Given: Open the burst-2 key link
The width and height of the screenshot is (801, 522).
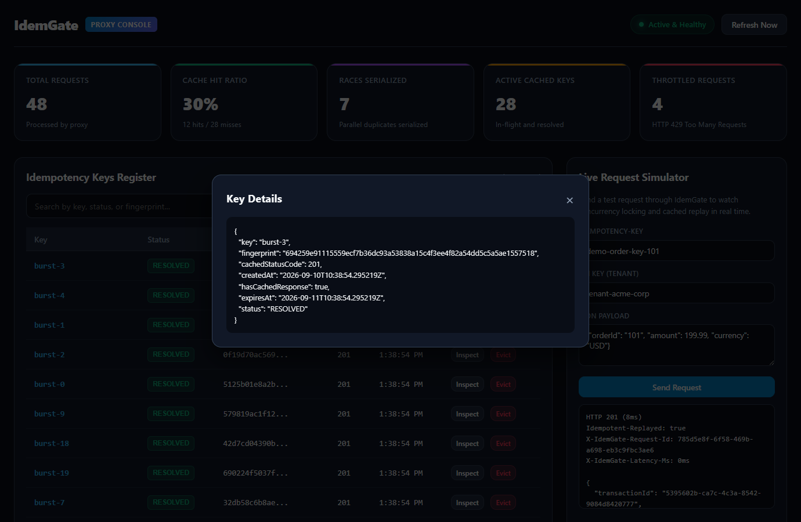Looking at the screenshot, I should (x=49, y=355).
